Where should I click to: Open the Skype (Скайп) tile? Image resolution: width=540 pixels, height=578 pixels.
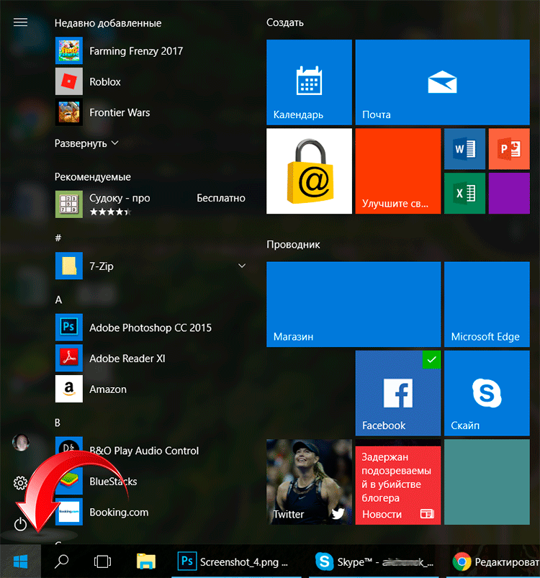click(x=487, y=393)
